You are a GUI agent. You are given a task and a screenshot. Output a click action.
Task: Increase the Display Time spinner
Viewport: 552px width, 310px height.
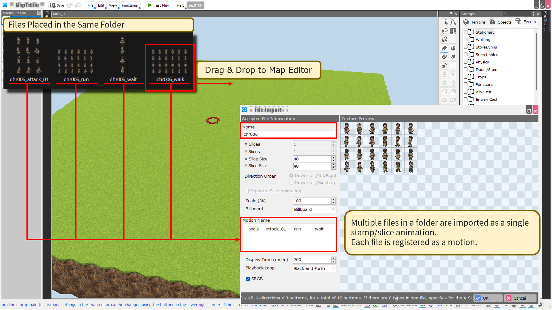tap(333, 258)
